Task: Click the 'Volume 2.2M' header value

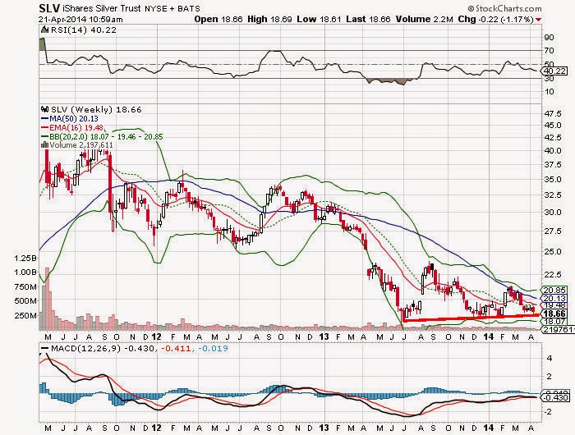Action: click(425, 20)
